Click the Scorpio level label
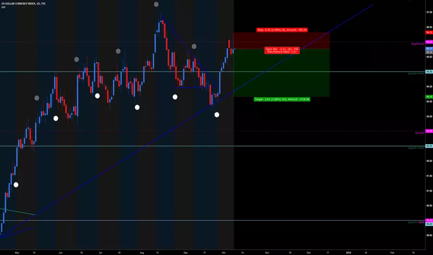Screen dimensions: 433x255 [420, 133]
